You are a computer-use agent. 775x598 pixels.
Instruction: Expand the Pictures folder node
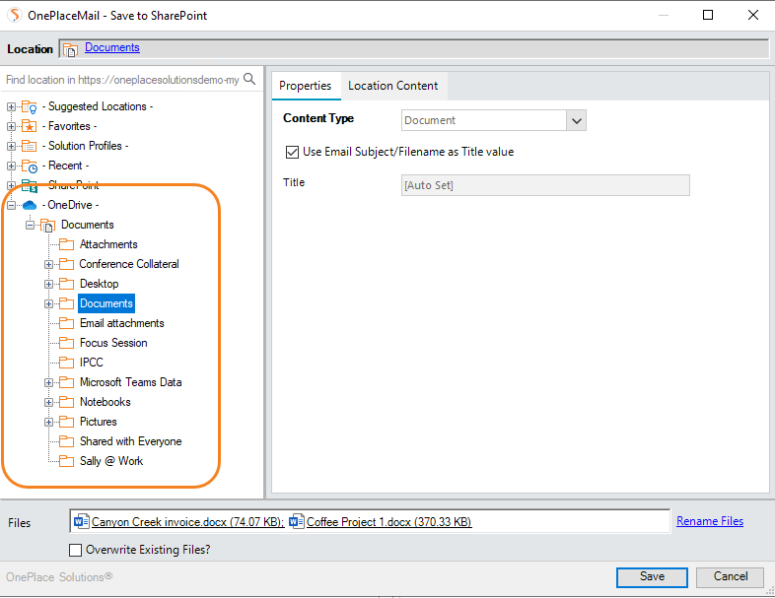click(48, 423)
